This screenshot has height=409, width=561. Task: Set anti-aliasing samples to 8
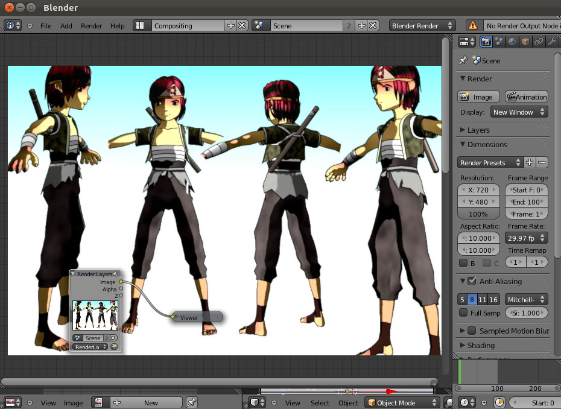pos(472,299)
